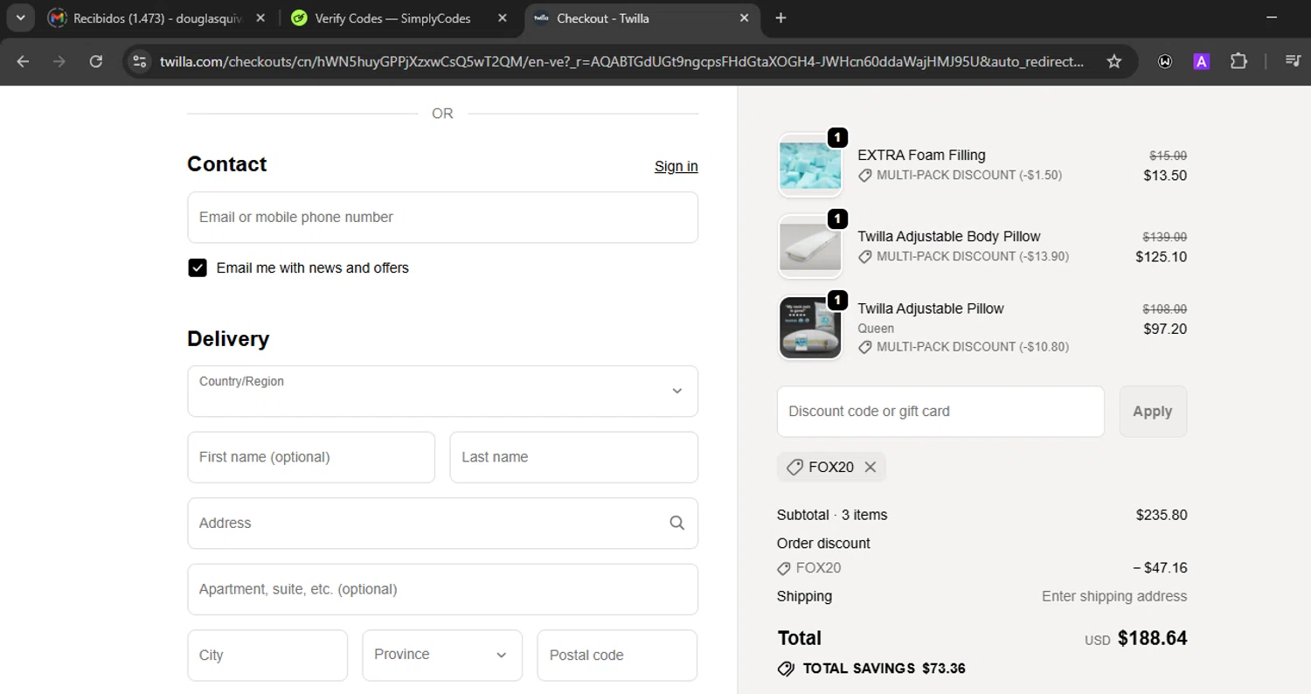Remove the FOX20 discount code

click(x=870, y=467)
